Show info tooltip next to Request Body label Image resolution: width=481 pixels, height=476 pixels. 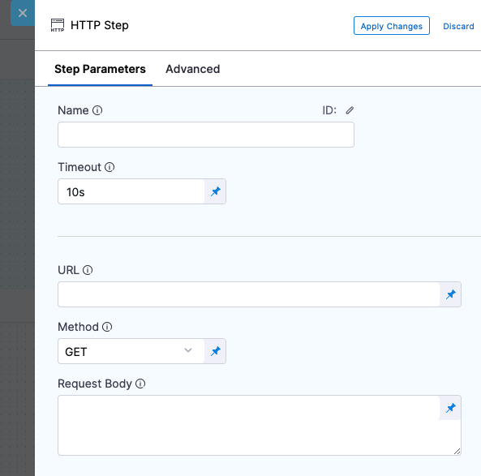point(140,384)
